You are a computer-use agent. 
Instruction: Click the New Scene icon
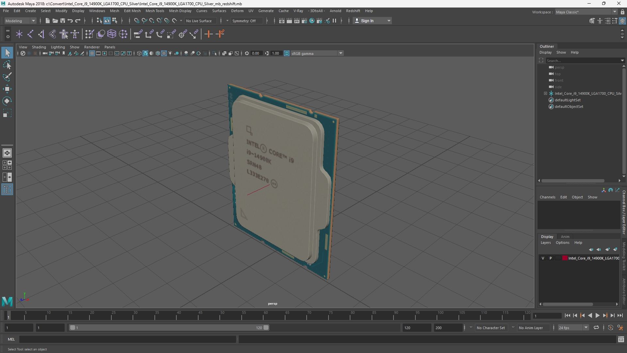click(47, 21)
